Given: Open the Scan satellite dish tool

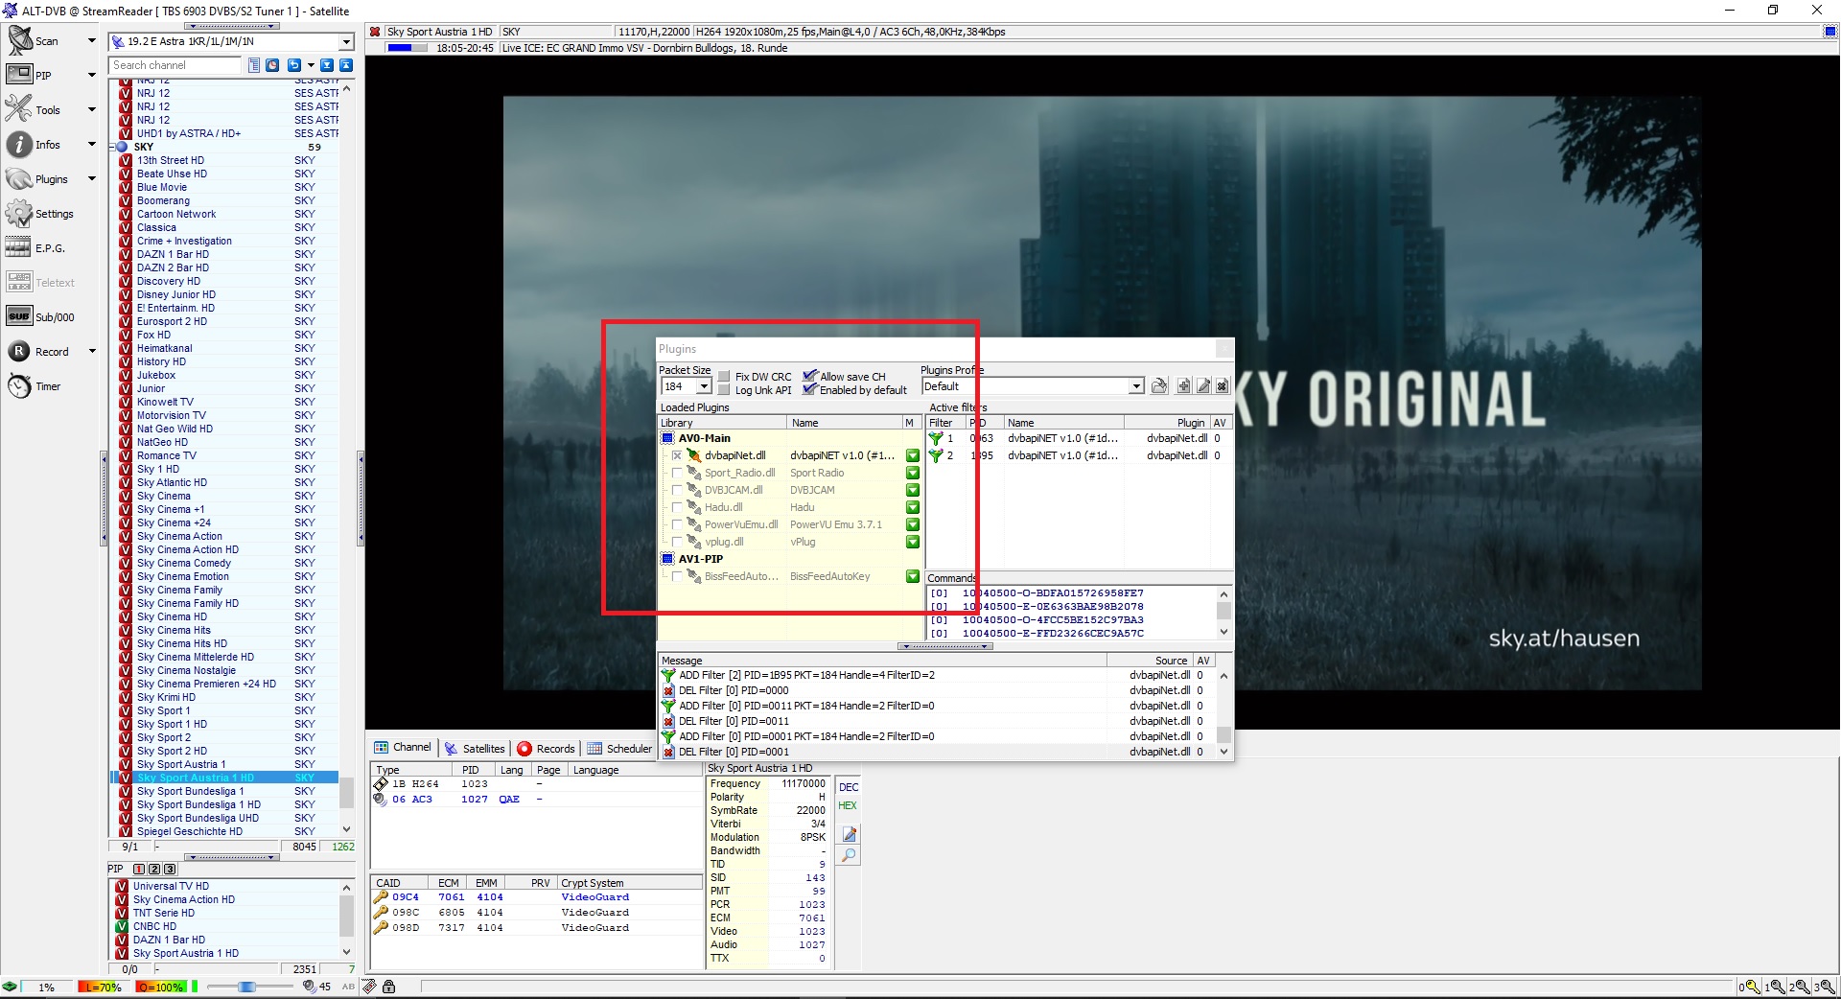Looking at the screenshot, I should (20, 40).
